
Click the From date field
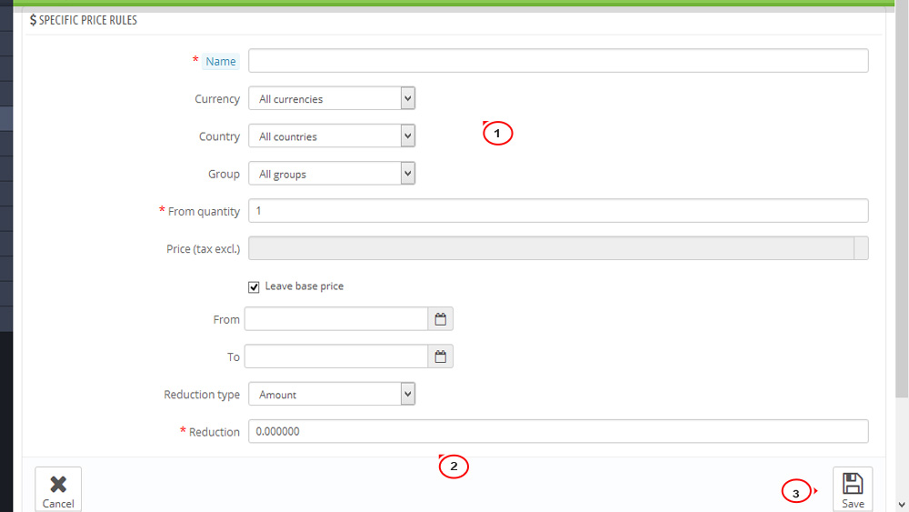click(x=336, y=319)
